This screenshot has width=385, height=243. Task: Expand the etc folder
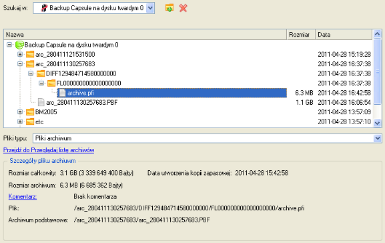(x=20, y=121)
